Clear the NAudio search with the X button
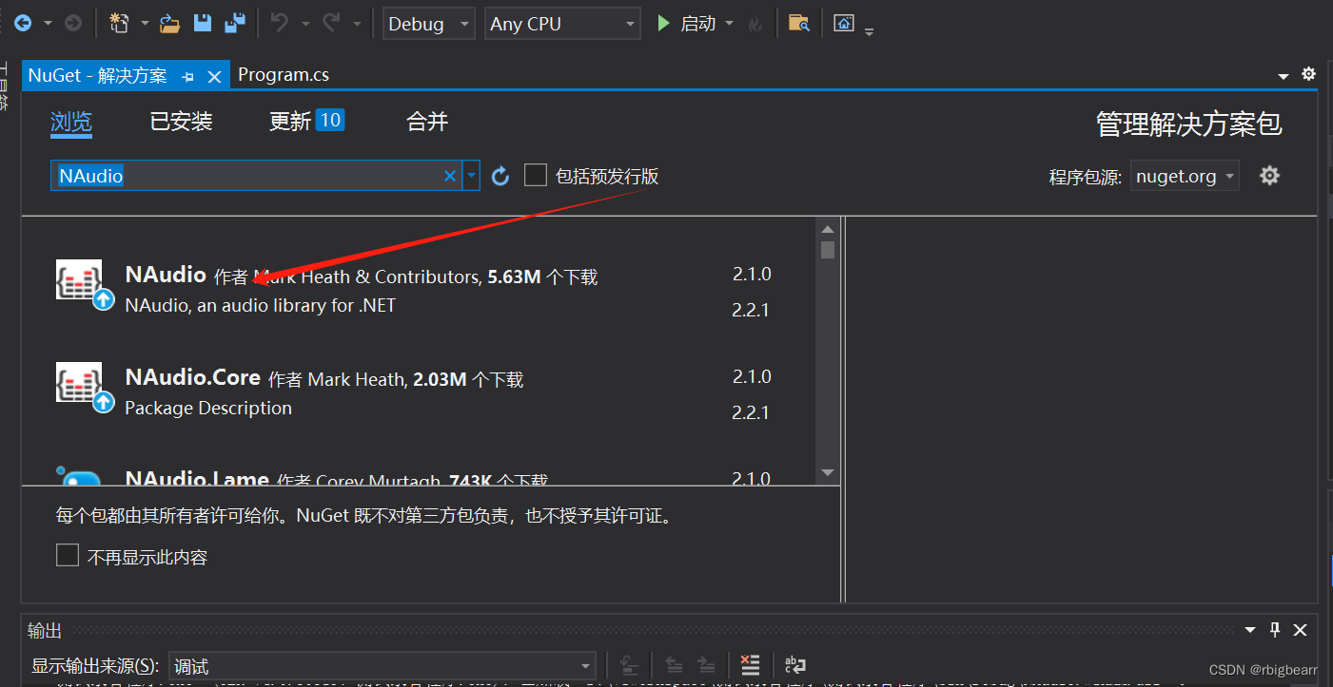 tap(449, 175)
